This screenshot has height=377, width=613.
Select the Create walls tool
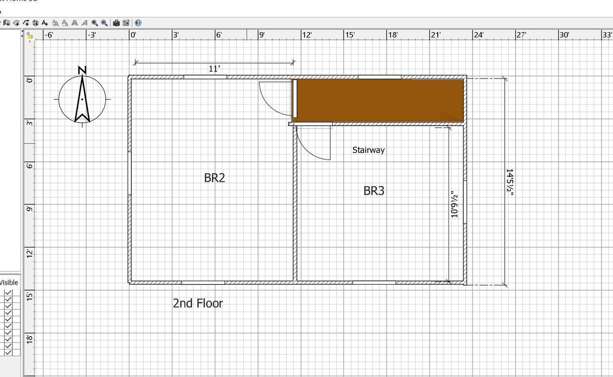7,23
